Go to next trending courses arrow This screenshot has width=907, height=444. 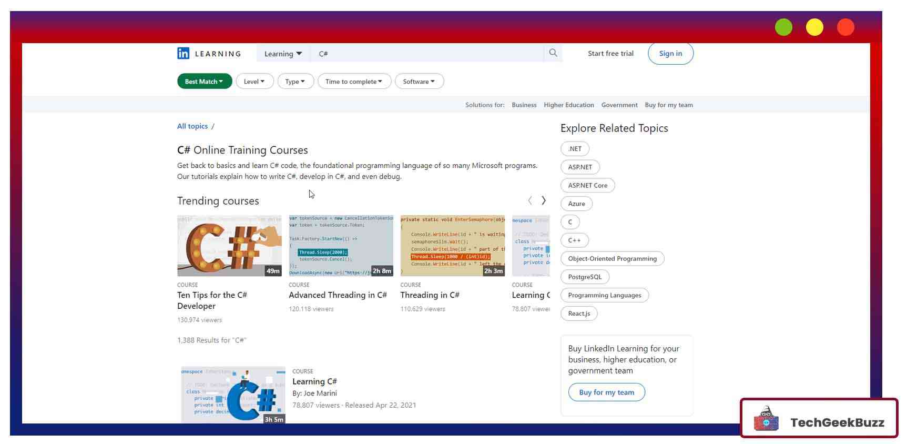544,200
